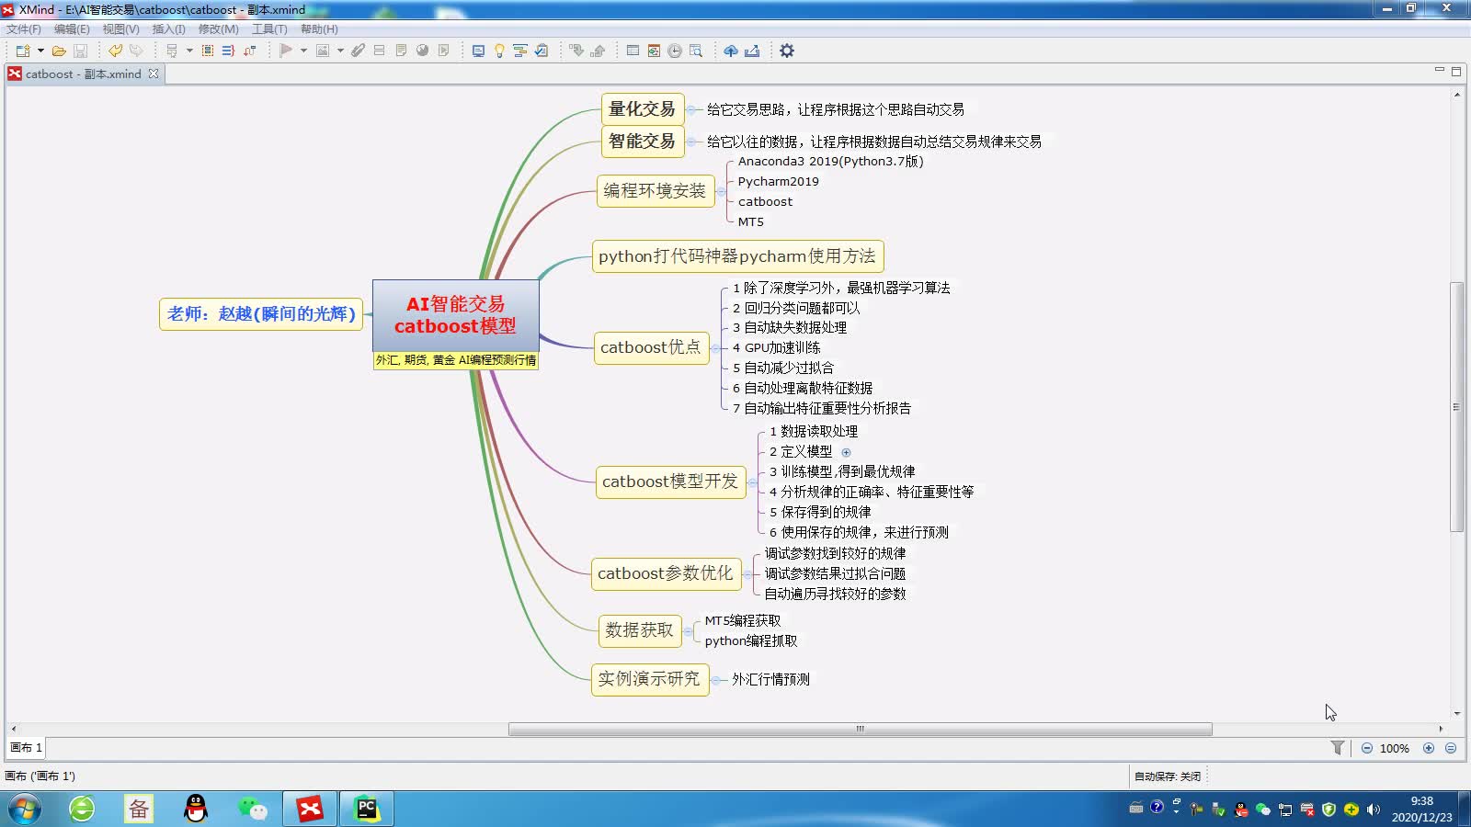The width and height of the screenshot is (1471, 827).
Task: Open the Insert topic dropdown arrow
Action: tap(189, 51)
